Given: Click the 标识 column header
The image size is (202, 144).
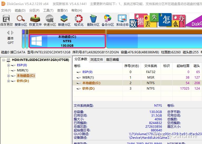Looking at the screenshot, I should click(166, 66).
